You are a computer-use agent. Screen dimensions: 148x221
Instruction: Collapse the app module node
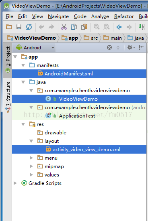pyautogui.click(x=15, y=57)
